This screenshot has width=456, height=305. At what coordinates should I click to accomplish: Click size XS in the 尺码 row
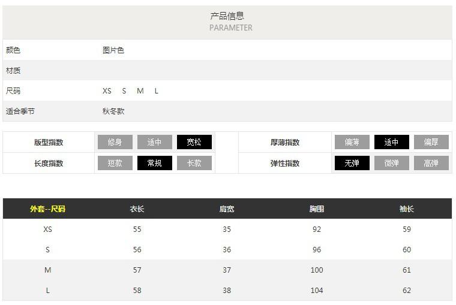tap(107, 91)
